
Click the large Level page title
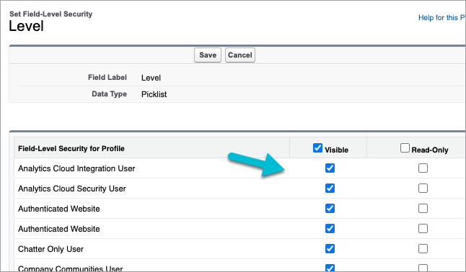click(x=26, y=26)
